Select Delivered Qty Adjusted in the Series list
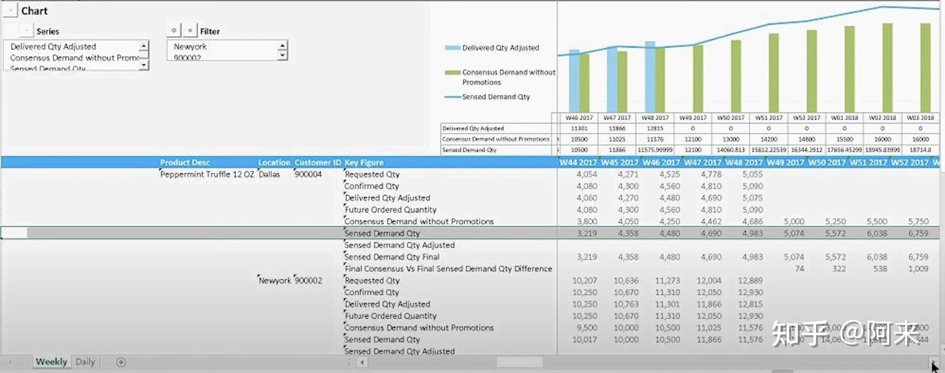The image size is (945, 373). tap(54, 46)
